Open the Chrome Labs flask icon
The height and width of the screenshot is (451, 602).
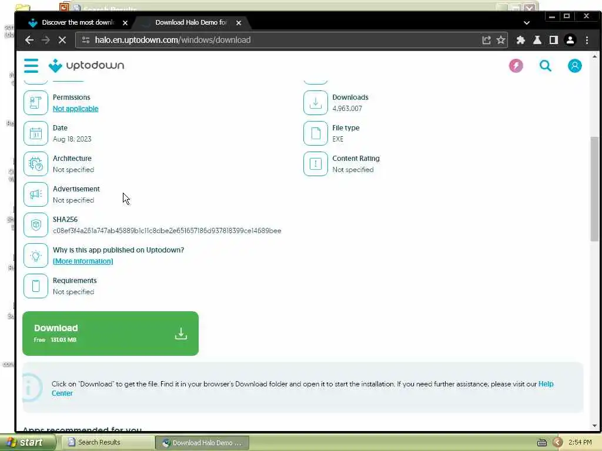[537, 40]
